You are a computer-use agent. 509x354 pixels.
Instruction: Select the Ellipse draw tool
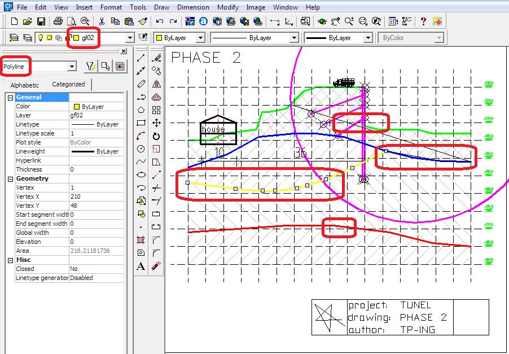point(141,174)
